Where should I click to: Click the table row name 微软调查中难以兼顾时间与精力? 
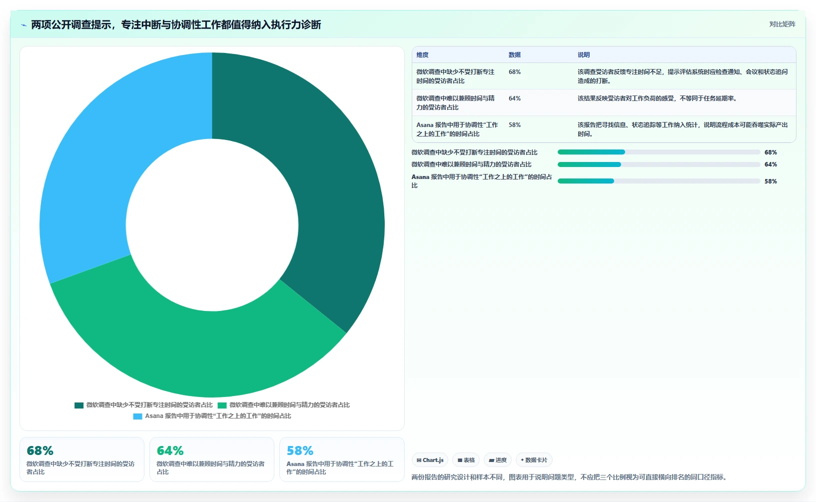pyautogui.click(x=456, y=103)
